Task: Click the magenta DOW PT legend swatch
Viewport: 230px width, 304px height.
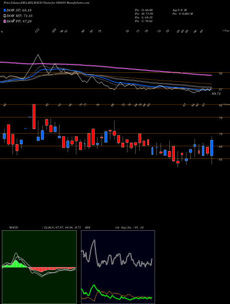Action: coord(5,21)
